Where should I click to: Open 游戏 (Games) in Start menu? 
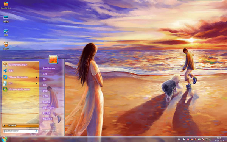[45, 91]
